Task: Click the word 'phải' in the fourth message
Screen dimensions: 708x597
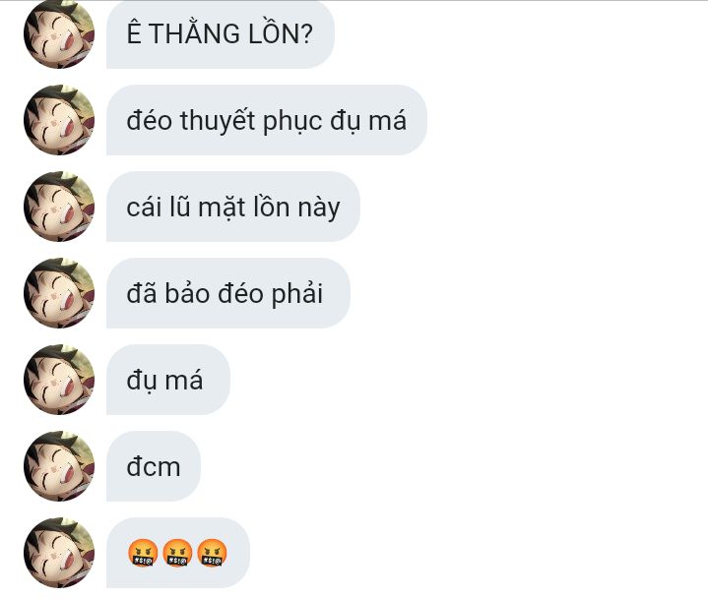Action: click(x=296, y=294)
